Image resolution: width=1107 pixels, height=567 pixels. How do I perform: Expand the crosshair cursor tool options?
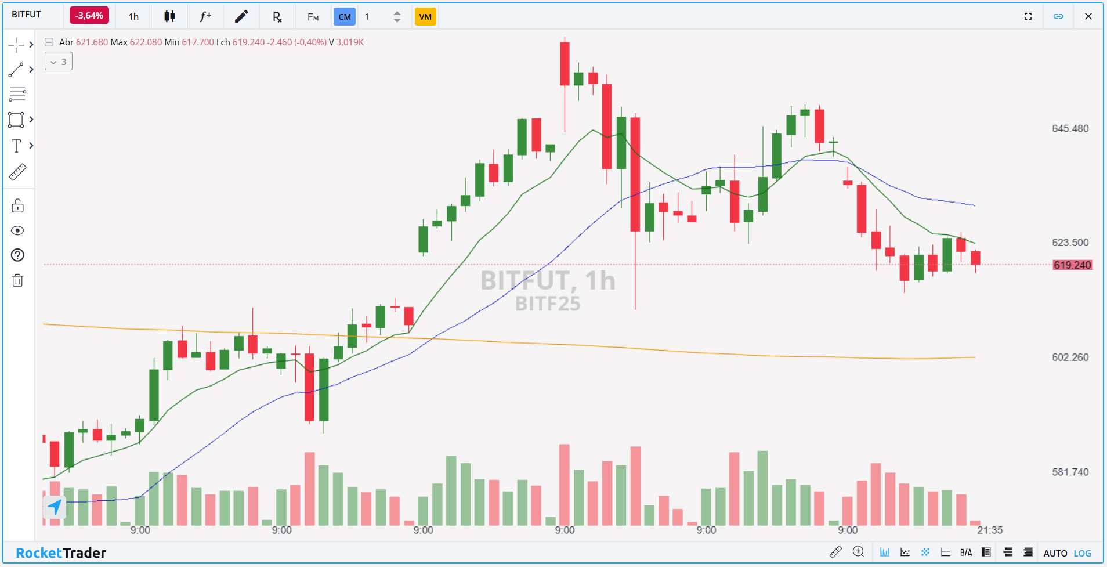(31, 45)
